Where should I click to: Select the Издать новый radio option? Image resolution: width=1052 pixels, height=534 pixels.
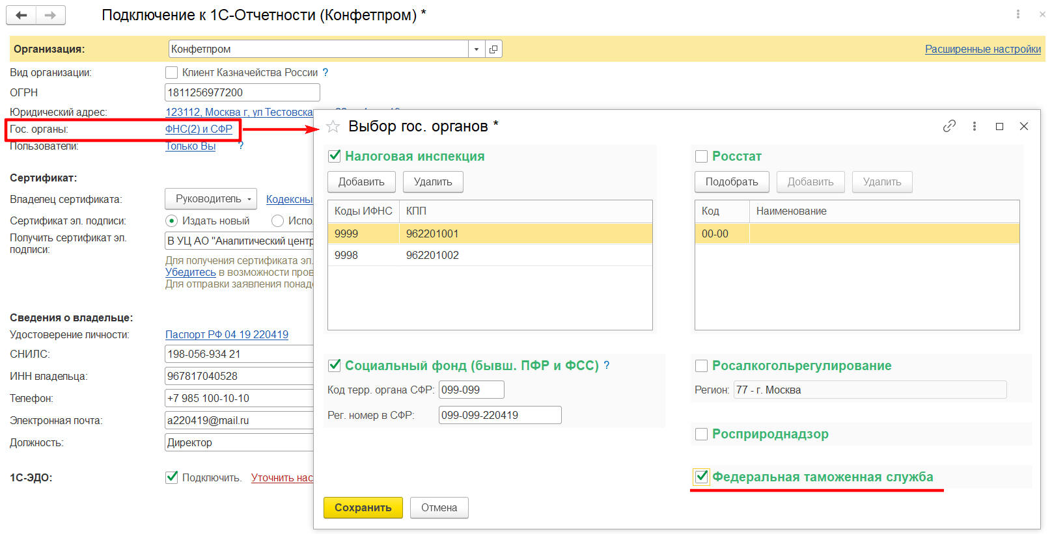coord(172,220)
